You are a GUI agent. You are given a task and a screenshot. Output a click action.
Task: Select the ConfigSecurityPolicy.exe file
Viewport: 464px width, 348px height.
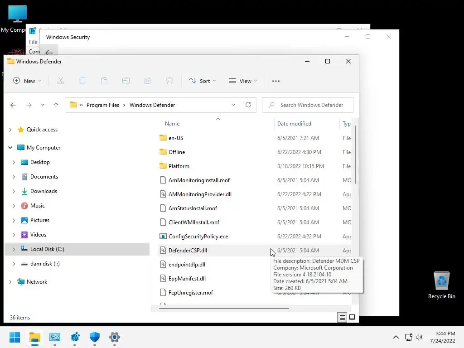coord(198,237)
